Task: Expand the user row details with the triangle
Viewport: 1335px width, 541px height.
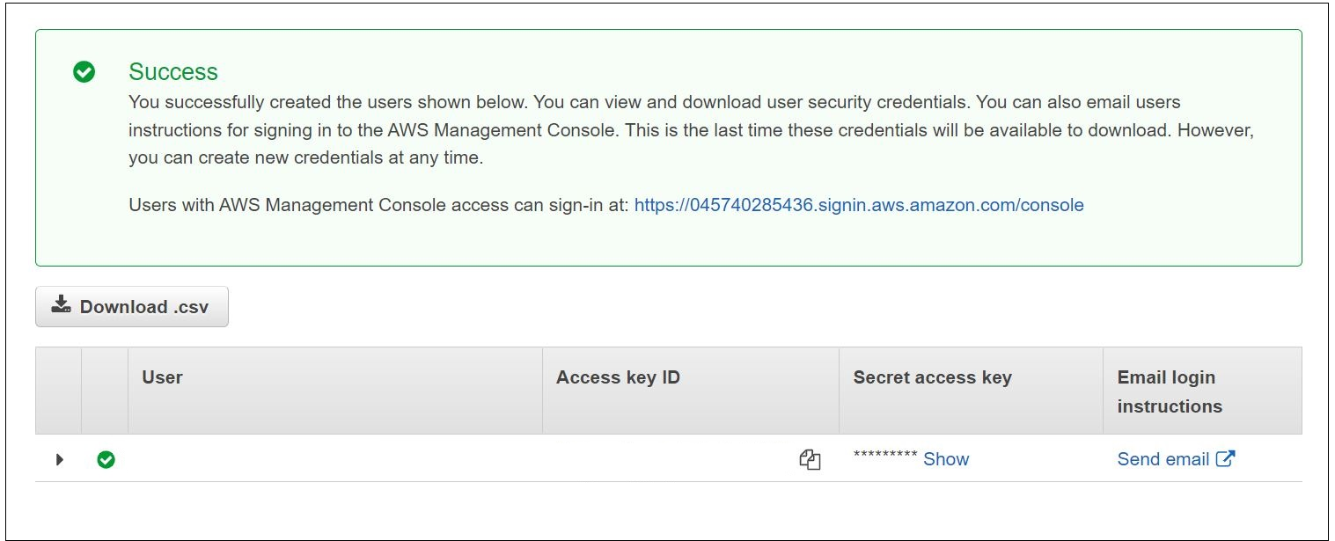Action: (x=60, y=458)
